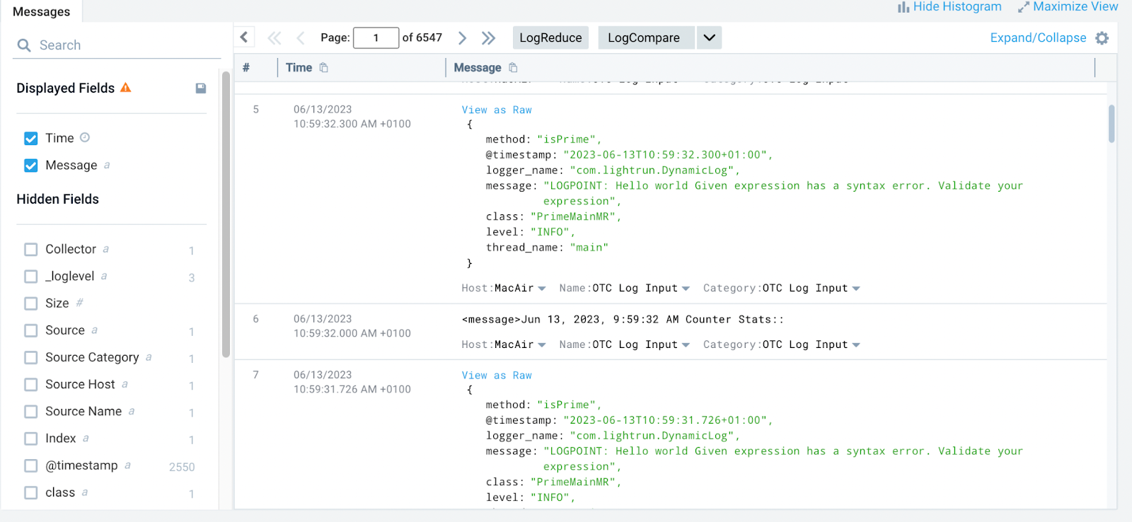Uncheck the Time displayed field

coord(31,138)
